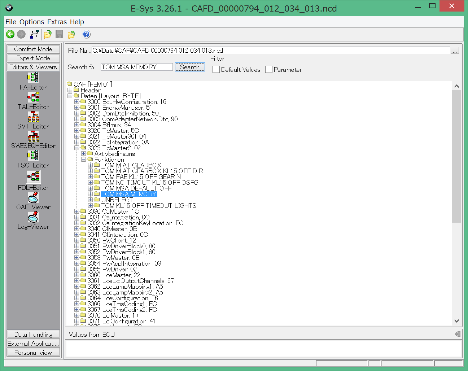Open the File menu
Screen dimensions: 468x371
pos(11,22)
